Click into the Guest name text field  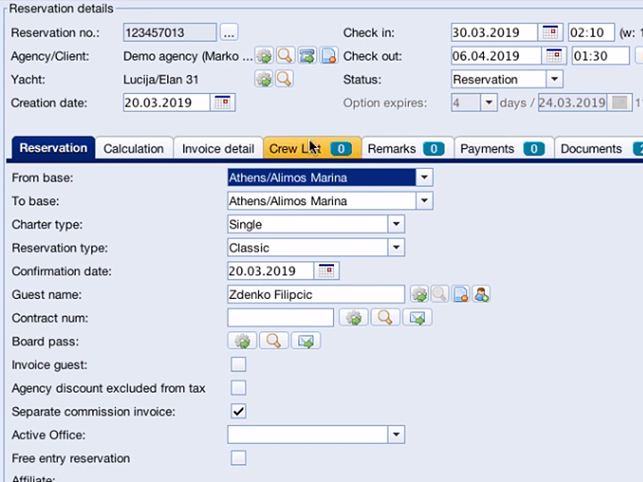(x=315, y=295)
